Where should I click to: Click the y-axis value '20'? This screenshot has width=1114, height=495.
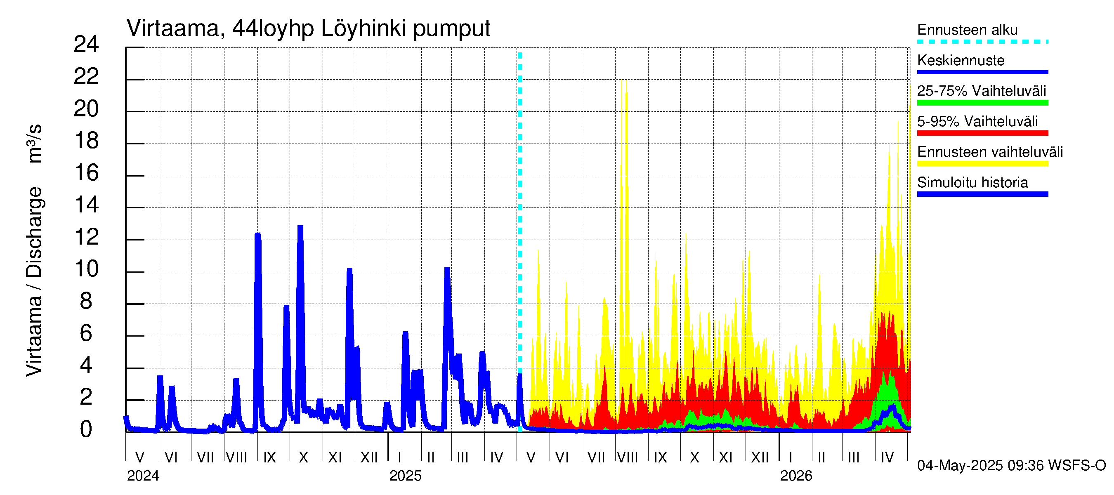(x=86, y=108)
